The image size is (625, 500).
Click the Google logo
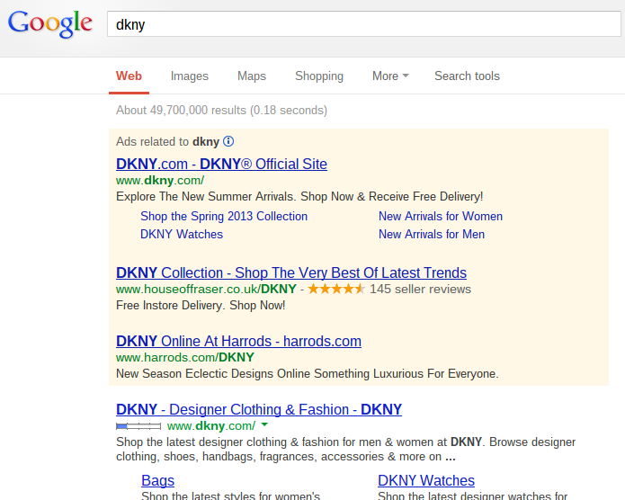point(50,23)
